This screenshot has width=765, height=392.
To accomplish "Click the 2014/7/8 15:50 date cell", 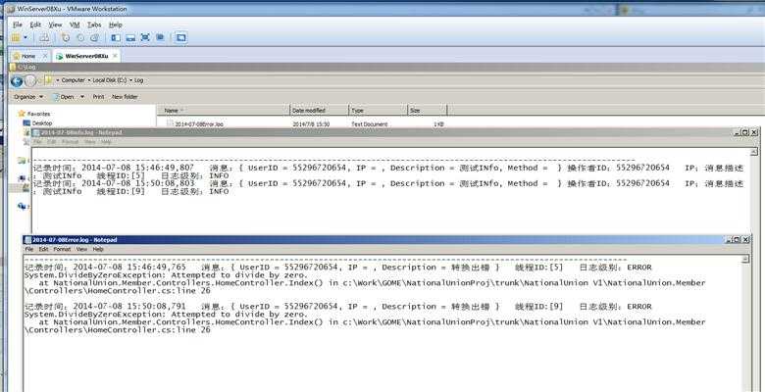I will click(x=311, y=124).
